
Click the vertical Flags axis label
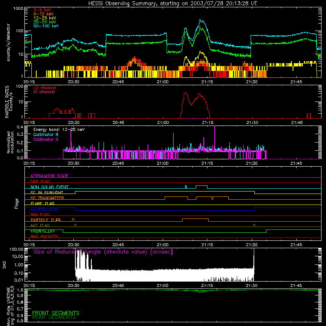(17, 203)
